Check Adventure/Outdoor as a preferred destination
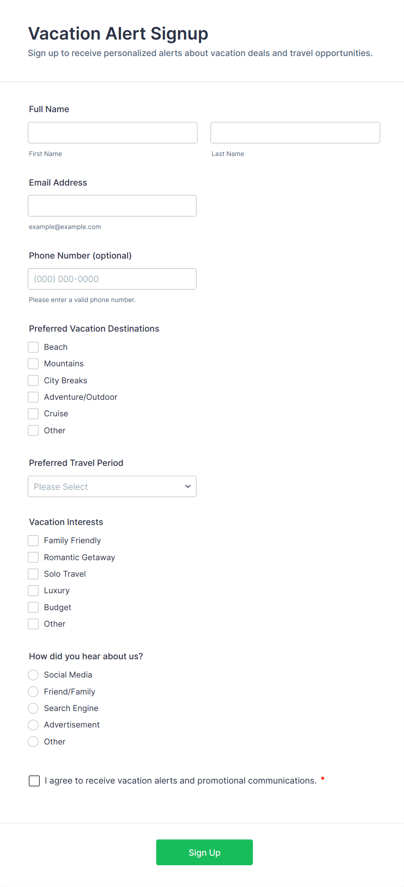This screenshot has width=404, height=887. 33,397
